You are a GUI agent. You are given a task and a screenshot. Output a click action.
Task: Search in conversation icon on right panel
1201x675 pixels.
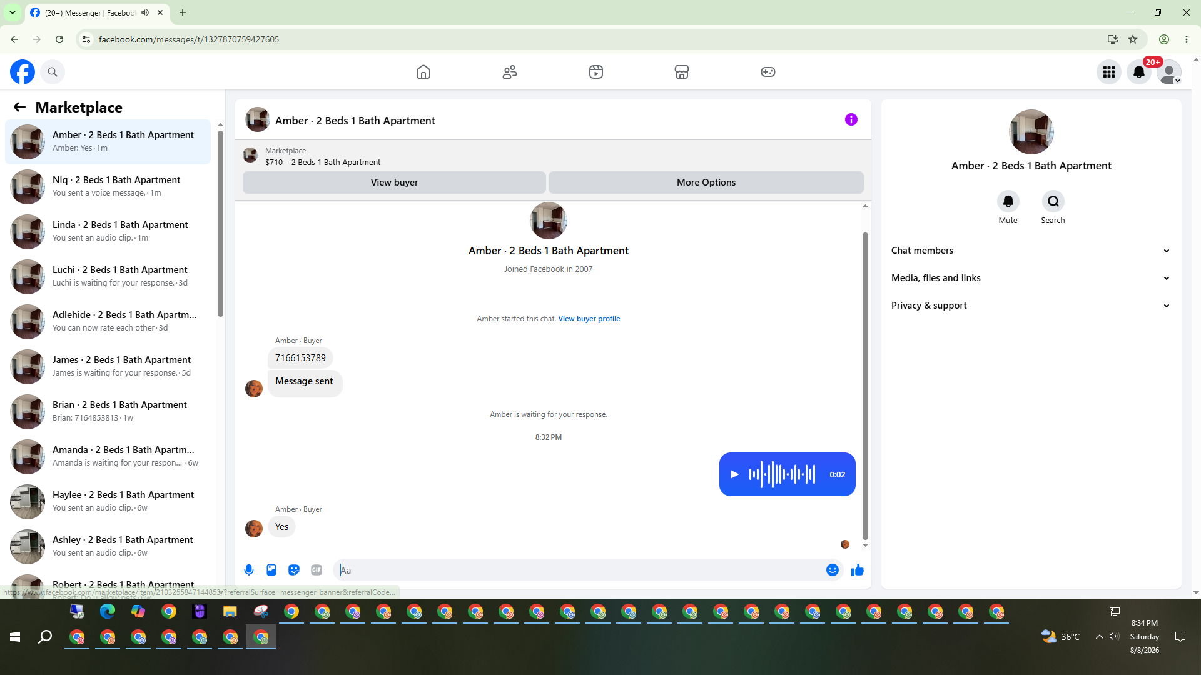click(x=1053, y=201)
